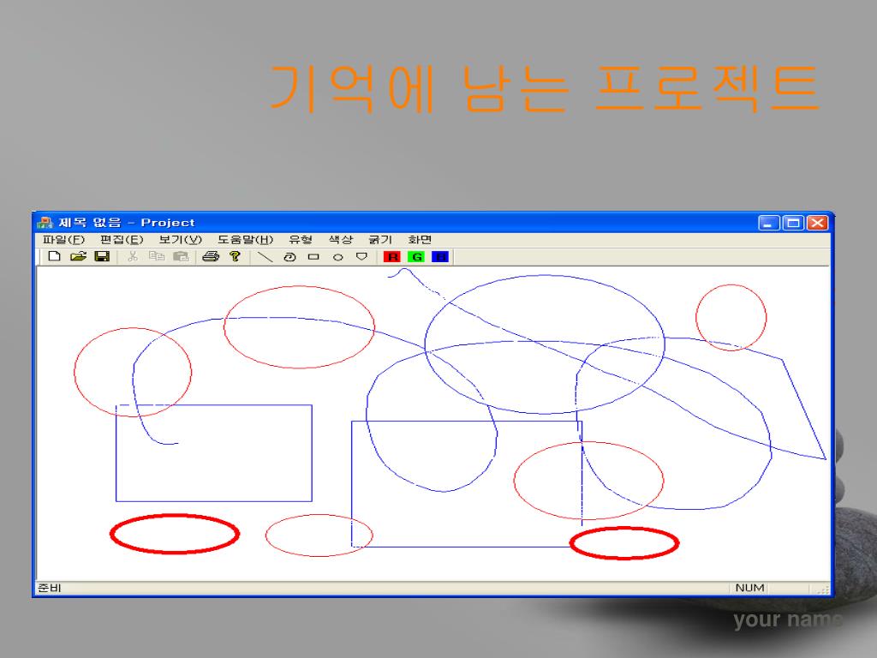Click the Copy toolbar icon
The image size is (877, 658).
(157, 256)
